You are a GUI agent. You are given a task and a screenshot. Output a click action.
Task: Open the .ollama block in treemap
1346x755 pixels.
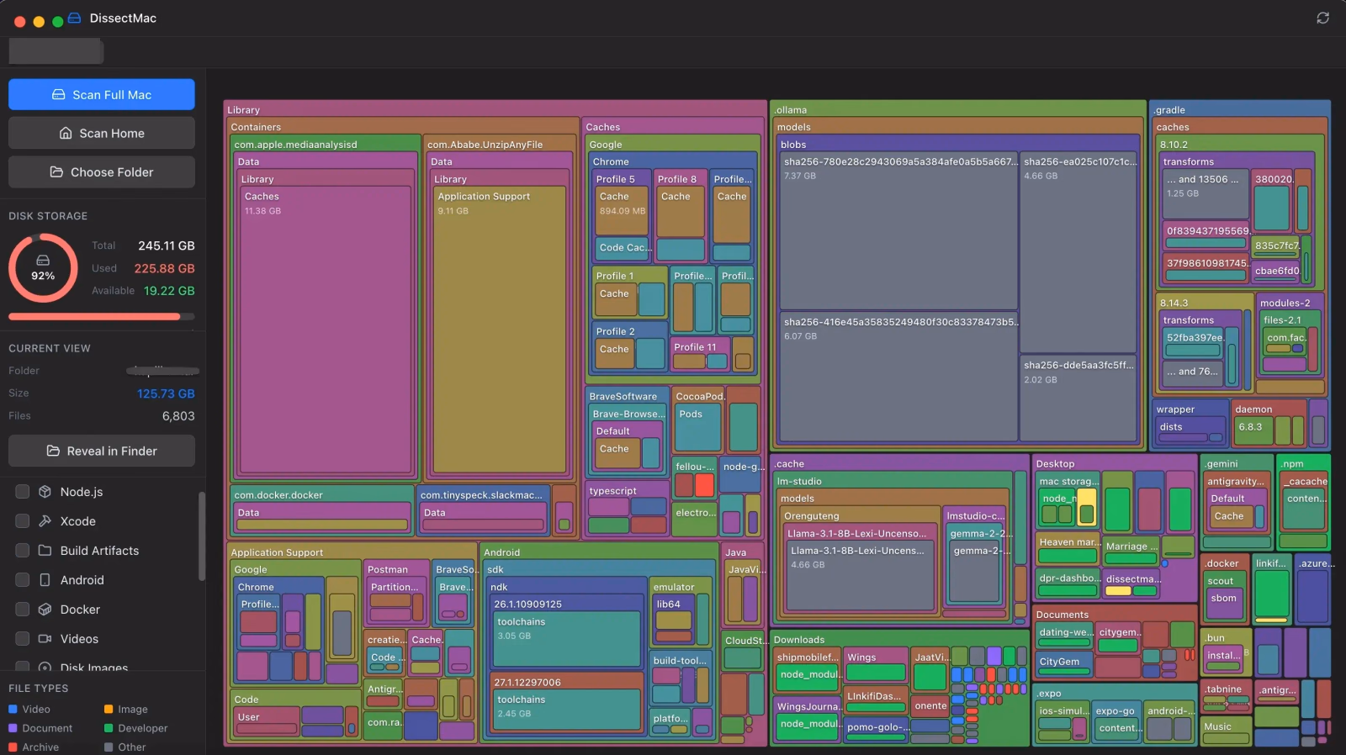[x=958, y=109]
